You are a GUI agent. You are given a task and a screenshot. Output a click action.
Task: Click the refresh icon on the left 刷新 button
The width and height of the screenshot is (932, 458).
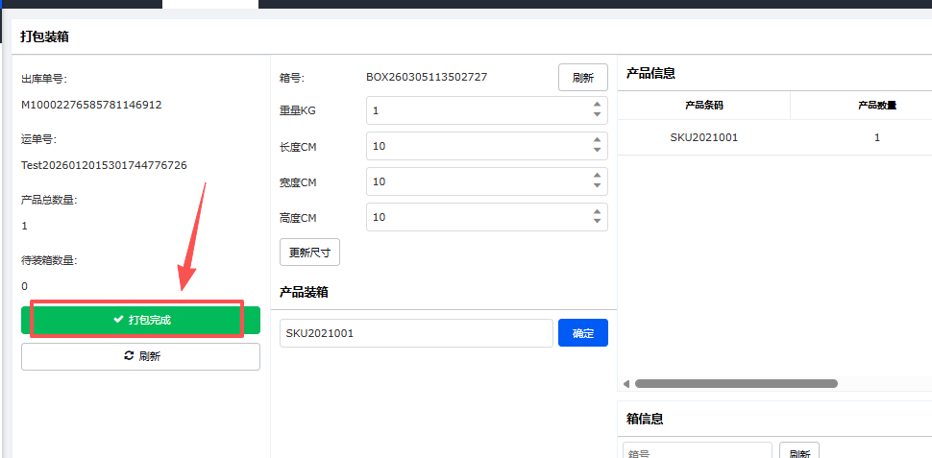[x=129, y=356]
